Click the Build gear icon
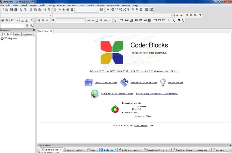 click(55, 10)
